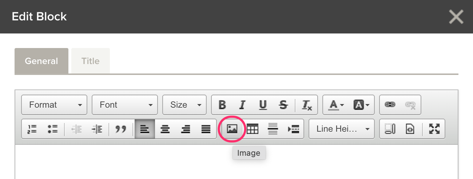Toggle underline formatting

[x=263, y=105]
